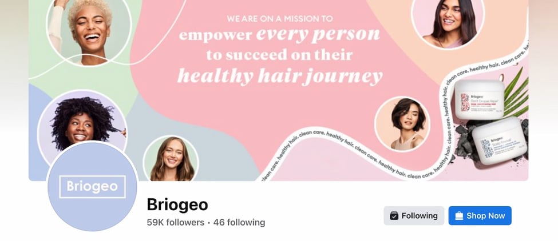The image size is (558, 241).
Task: Click the cover photo mission headline text
Action: [280, 49]
